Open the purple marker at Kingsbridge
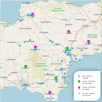 point(50,92)
